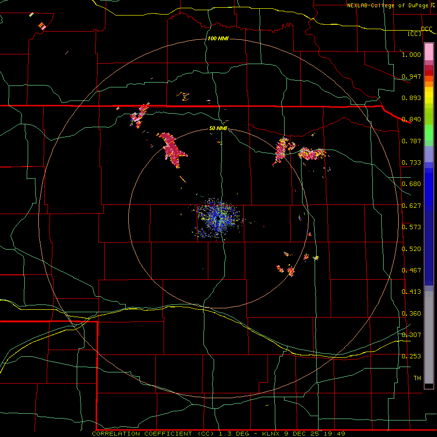The width and height of the screenshot is (437, 437).
Task: Click the TH label on the scale
Action: point(417,378)
